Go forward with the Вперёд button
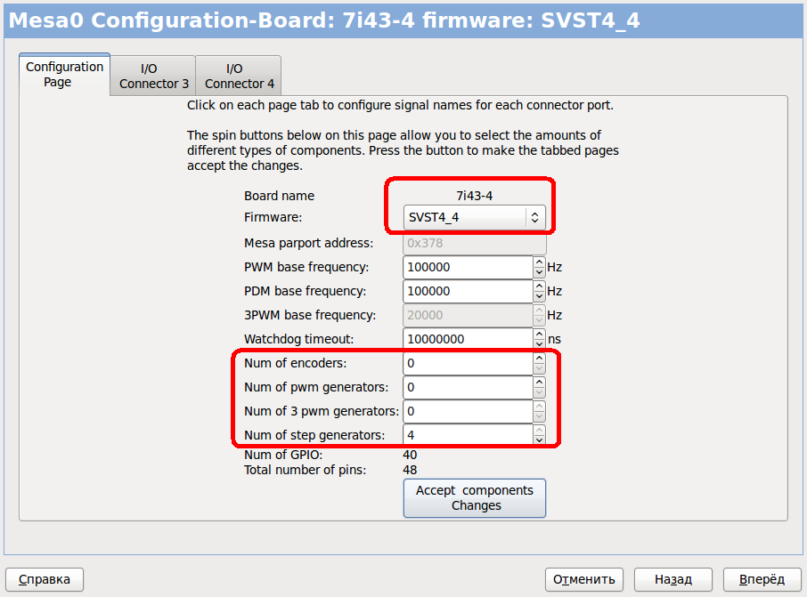 pos(762,579)
